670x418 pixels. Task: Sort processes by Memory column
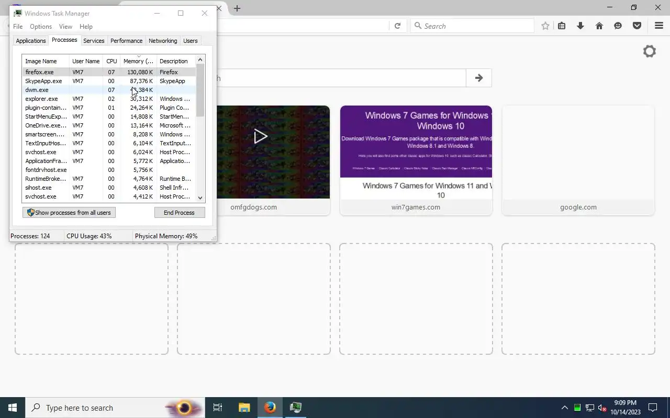coord(139,61)
